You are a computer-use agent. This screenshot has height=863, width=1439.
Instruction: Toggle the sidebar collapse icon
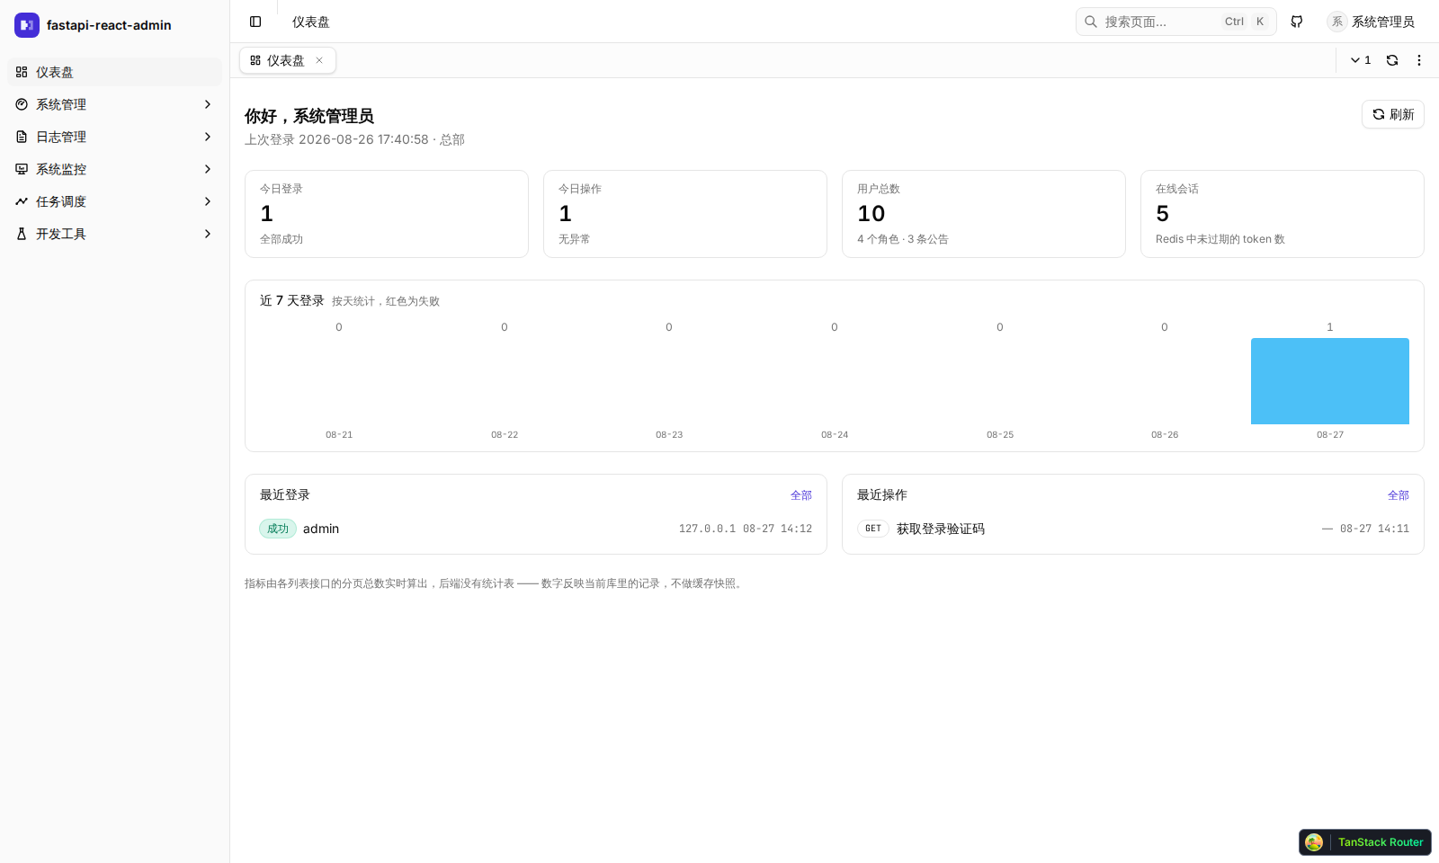click(x=255, y=22)
